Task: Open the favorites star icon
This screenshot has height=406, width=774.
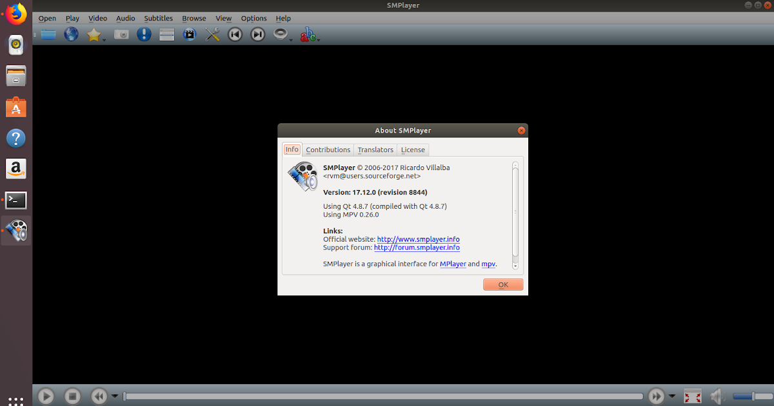Action: [x=94, y=34]
